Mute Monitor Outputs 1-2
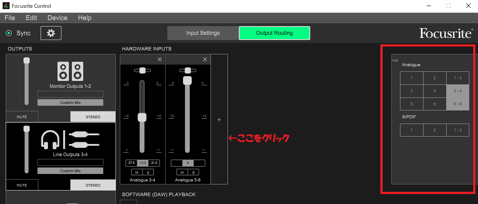The height and width of the screenshot is (204, 478). click(x=22, y=117)
